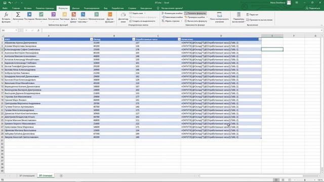324x182 pixels.
Task: Click Evaluate Formula in Formula Auditing
Action: pos(196,21)
